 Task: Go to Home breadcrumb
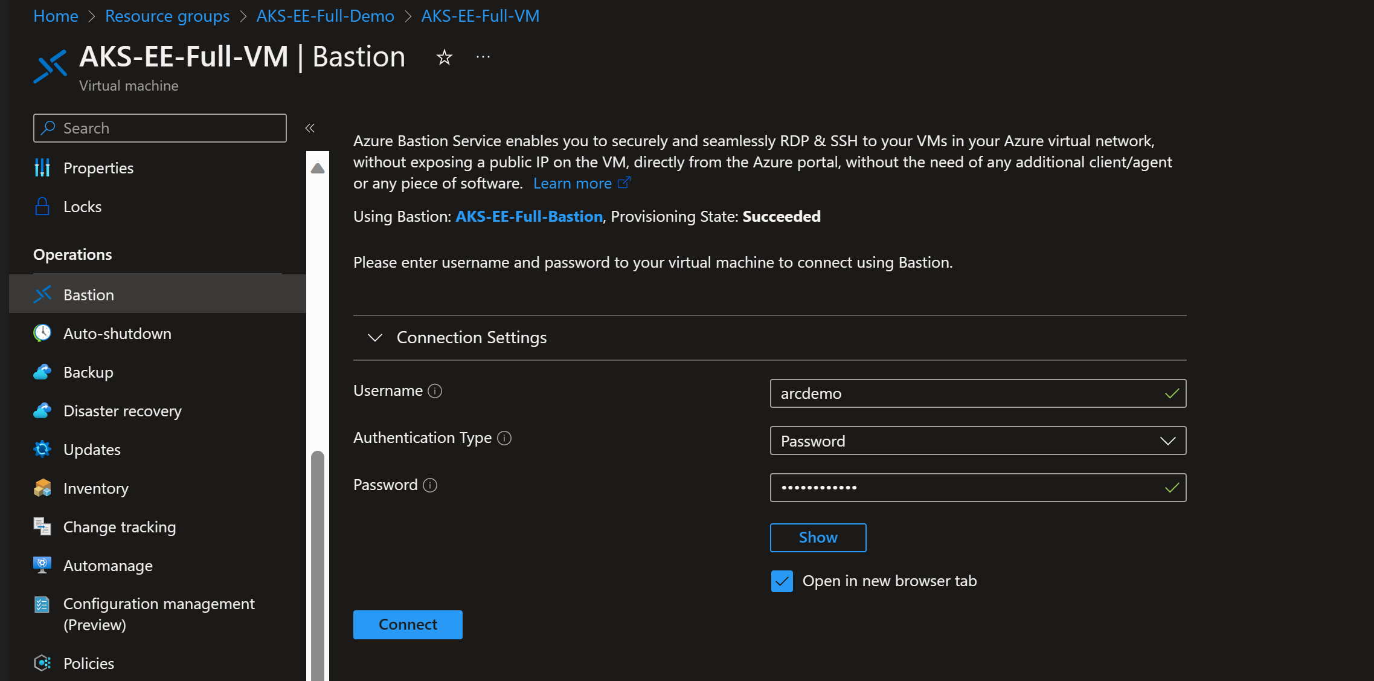(x=56, y=16)
